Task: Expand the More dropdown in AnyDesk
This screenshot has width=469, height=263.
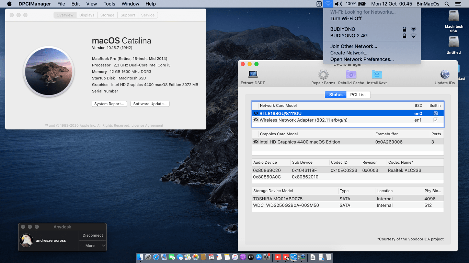Action: (x=92, y=246)
